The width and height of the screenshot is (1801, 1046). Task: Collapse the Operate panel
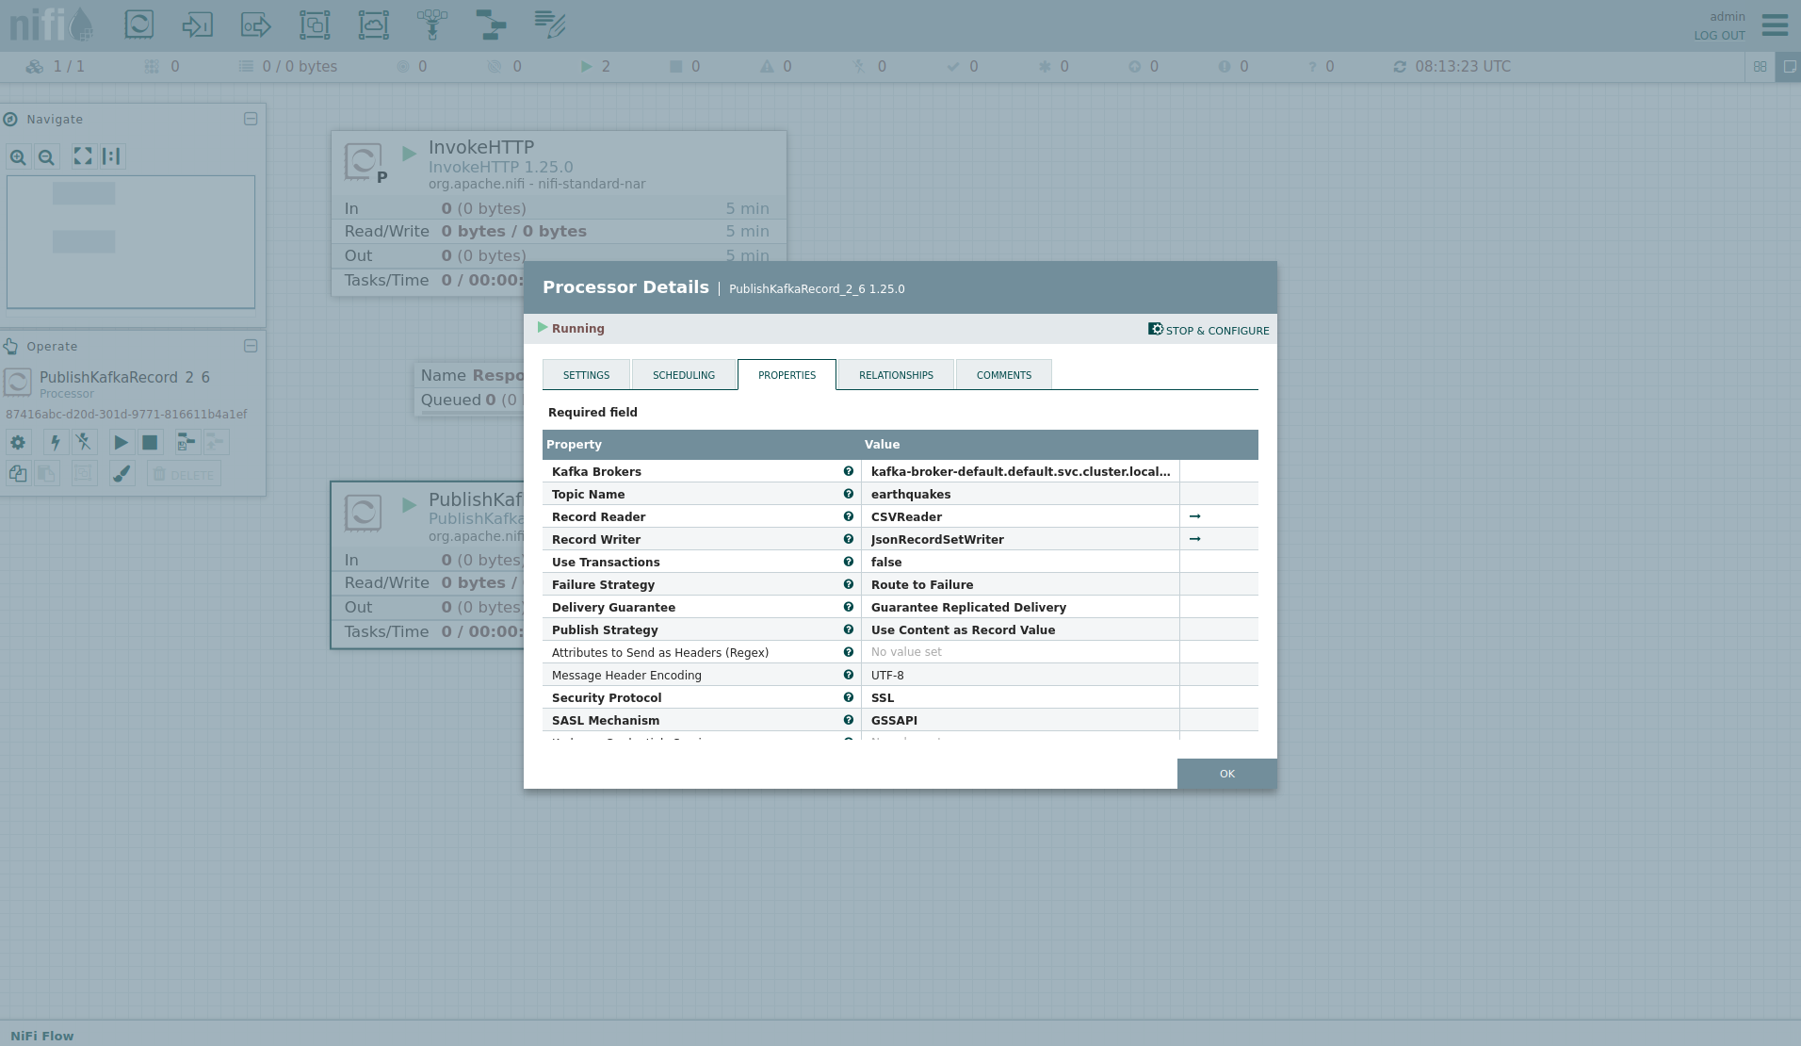(251, 346)
